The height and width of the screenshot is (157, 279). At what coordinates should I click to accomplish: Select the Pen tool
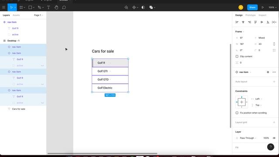click(39, 7)
